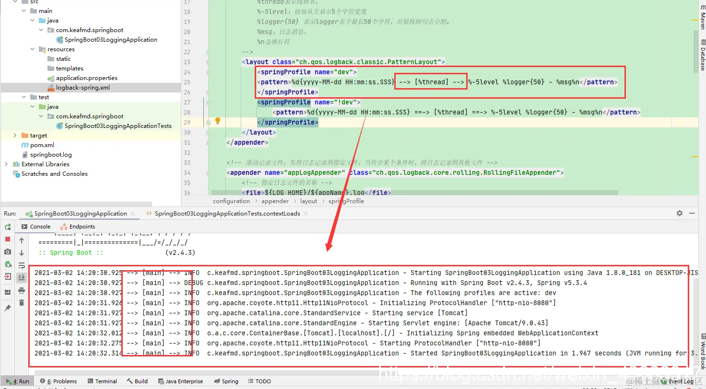
Task: Click the appender breadcrumb
Action: pyautogui.click(x=275, y=201)
